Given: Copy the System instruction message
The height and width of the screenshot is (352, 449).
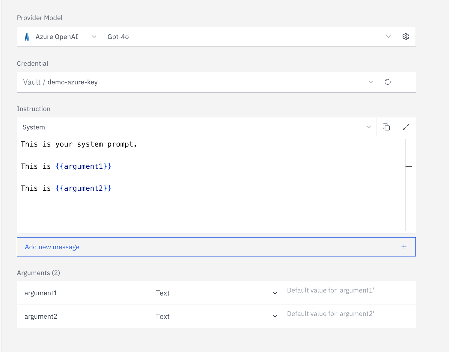Looking at the screenshot, I should point(386,127).
